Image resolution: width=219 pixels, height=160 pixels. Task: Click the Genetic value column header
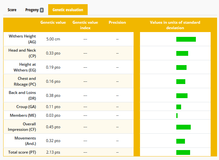point(53,22)
